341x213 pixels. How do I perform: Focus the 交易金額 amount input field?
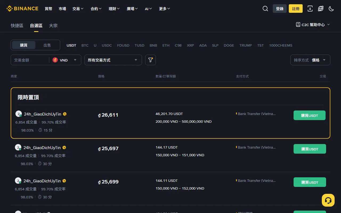point(30,60)
